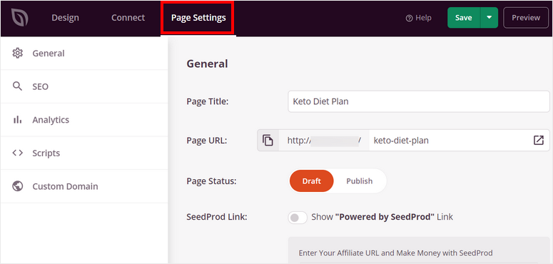Open SEO settings in the sidebar

tap(84, 86)
